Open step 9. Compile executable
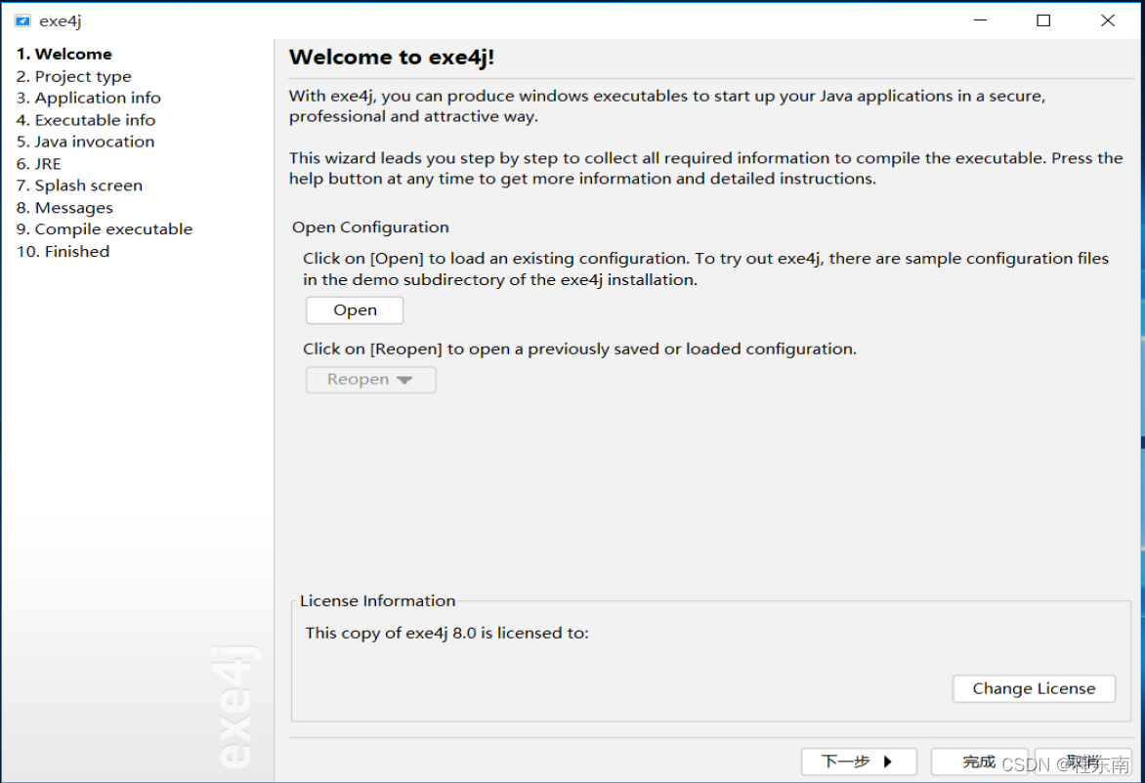This screenshot has width=1145, height=783. tap(105, 229)
